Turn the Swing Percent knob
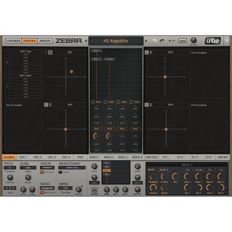This screenshot has height=232, width=232. (78, 189)
